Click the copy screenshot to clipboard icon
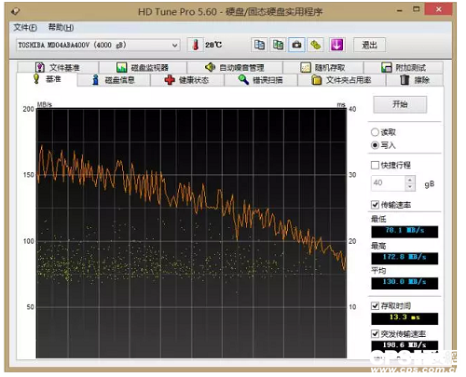 click(278, 45)
